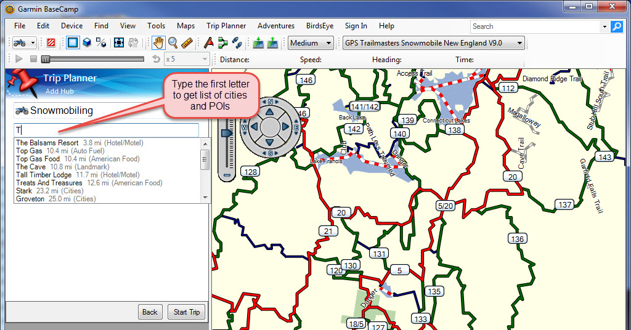Select the new Waypoint flag tool
The width and height of the screenshot is (631, 330).
click(208, 42)
